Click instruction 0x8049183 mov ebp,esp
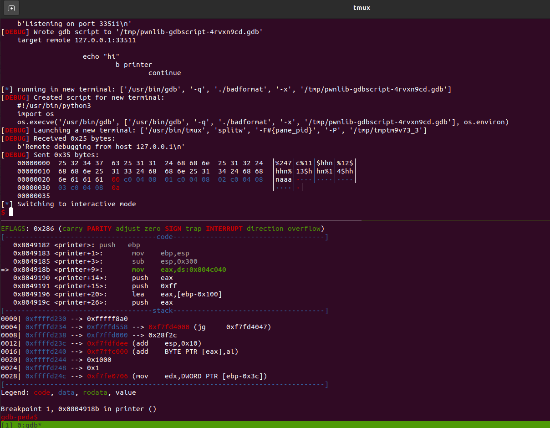Screen dimensions: 550x428 [101, 253]
